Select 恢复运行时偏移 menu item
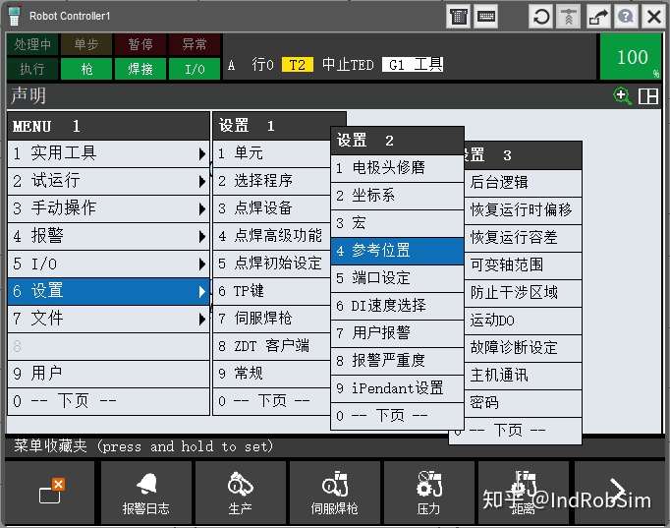The image size is (670, 528). 523,210
